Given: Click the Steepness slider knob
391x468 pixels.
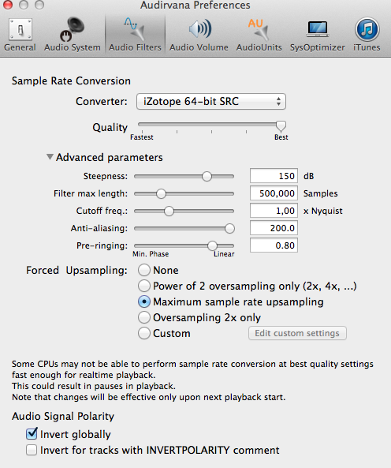Looking at the screenshot, I should click(207, 176).
